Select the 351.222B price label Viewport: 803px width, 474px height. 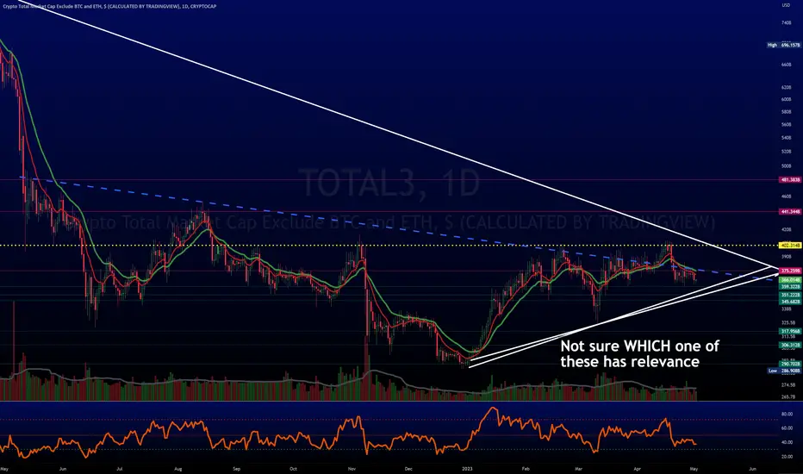click(790, 295)
